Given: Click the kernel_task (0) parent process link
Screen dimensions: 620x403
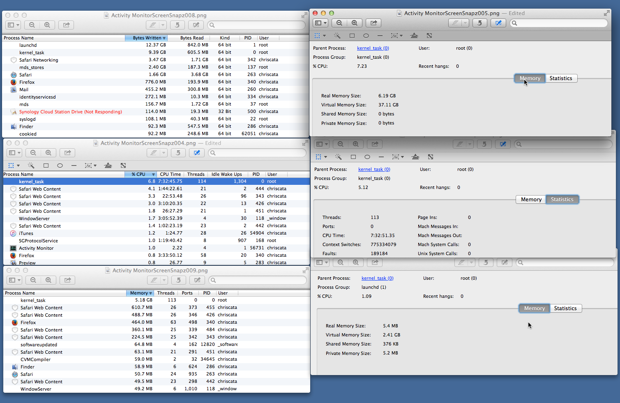Looking at the screenshot, I should (x=372, y=48).
